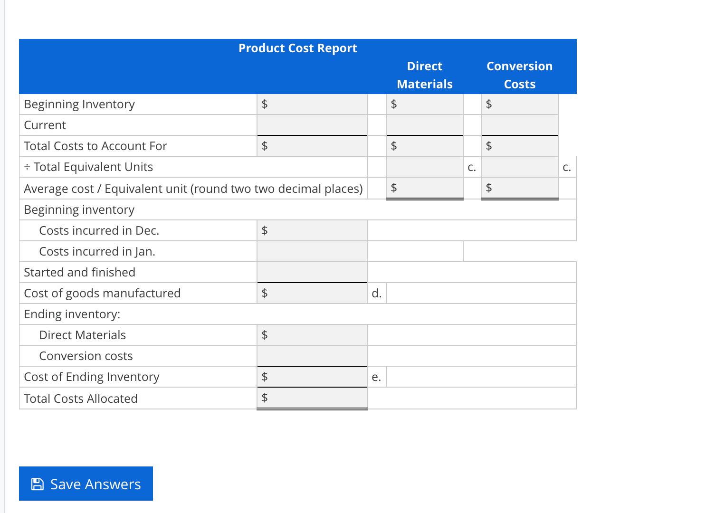The width and height of the screenshot is (725, 513).
Task: Click the 'Total Costs to Account For' label
Action: (x=95, y=146)
